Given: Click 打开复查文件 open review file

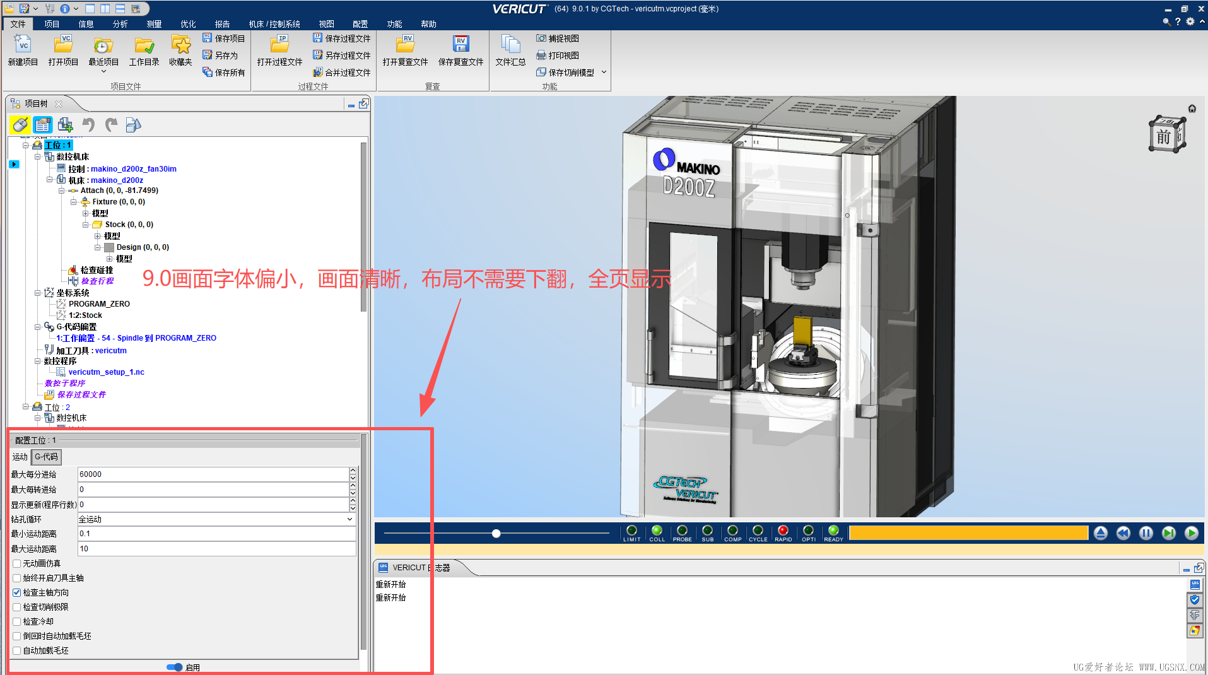Looking at the screenshot, I should point(405,50).
